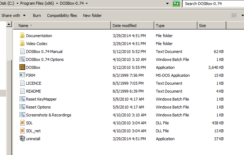Select the DOSBox 0.74 Options file name
The image size is (244, 155).
(45, 59)
